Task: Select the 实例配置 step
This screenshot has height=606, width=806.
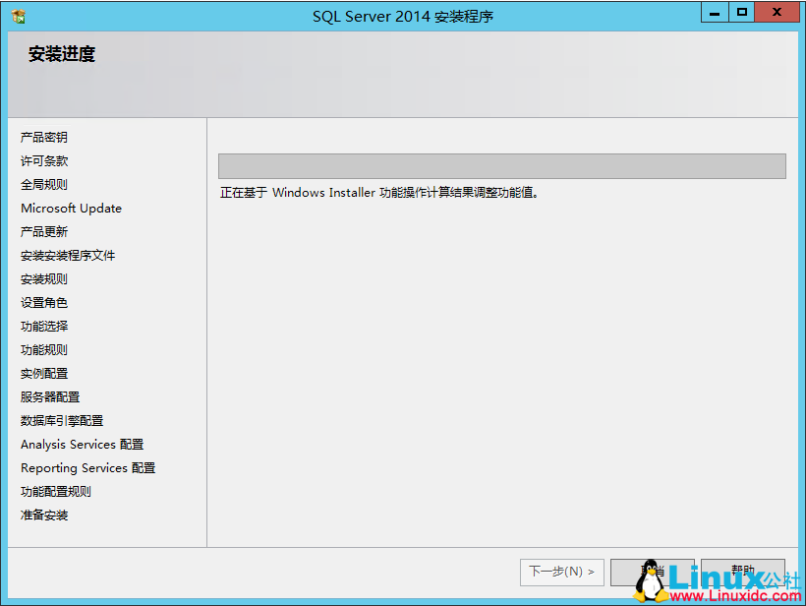Action: click(x=42, y=373)
